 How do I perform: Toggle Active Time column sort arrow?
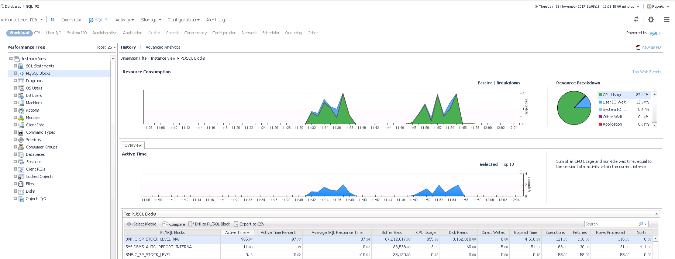[248, 233]
